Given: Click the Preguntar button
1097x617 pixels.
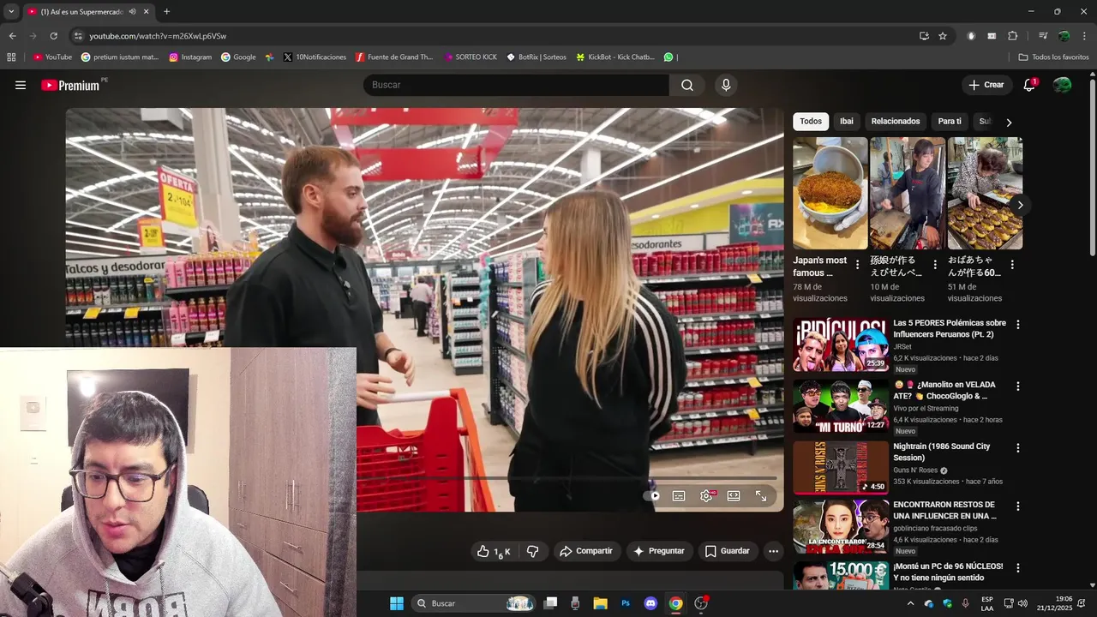Looking at the screenshot, I should (659, 551).
